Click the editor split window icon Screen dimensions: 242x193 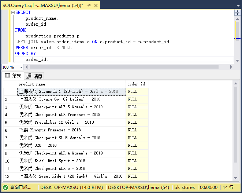[237, 12]
